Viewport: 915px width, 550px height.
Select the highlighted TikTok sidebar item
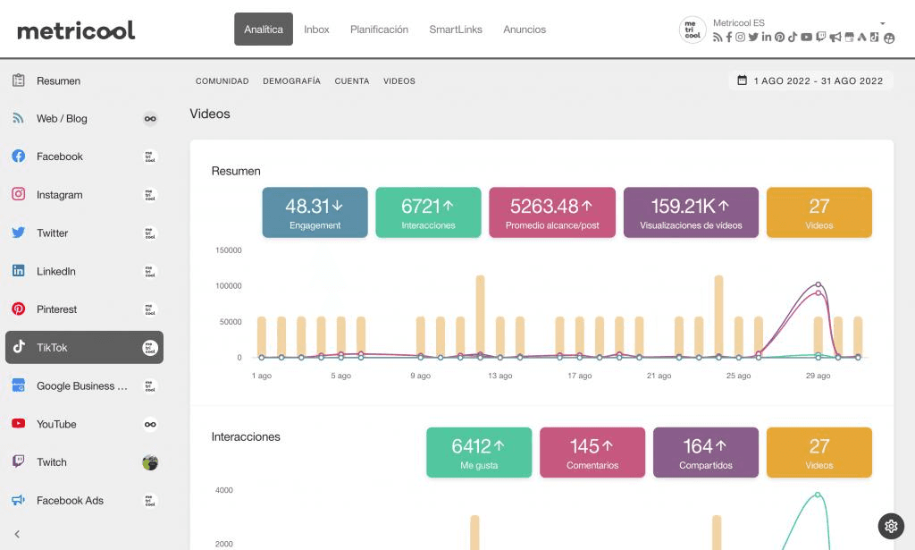[84, 347]
